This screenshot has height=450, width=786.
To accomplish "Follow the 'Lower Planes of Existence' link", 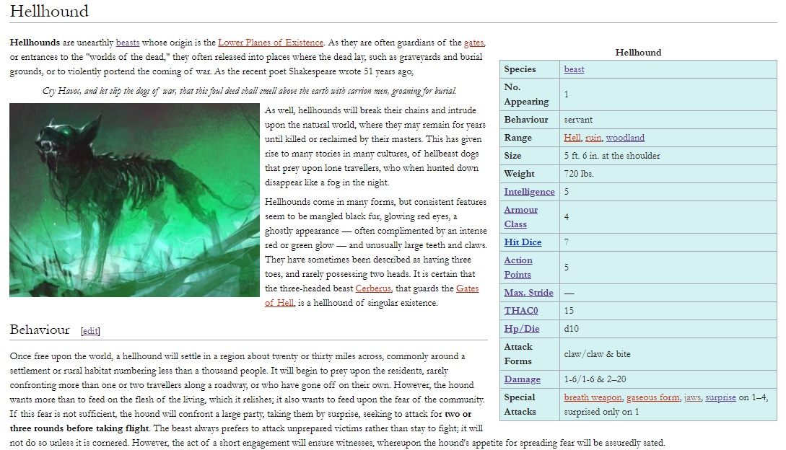I will (x=271, y=43).
